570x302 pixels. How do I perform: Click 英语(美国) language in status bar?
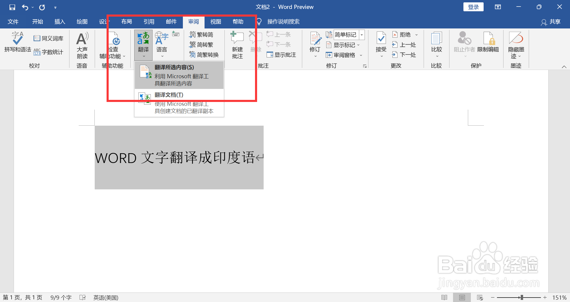[106, 297]
